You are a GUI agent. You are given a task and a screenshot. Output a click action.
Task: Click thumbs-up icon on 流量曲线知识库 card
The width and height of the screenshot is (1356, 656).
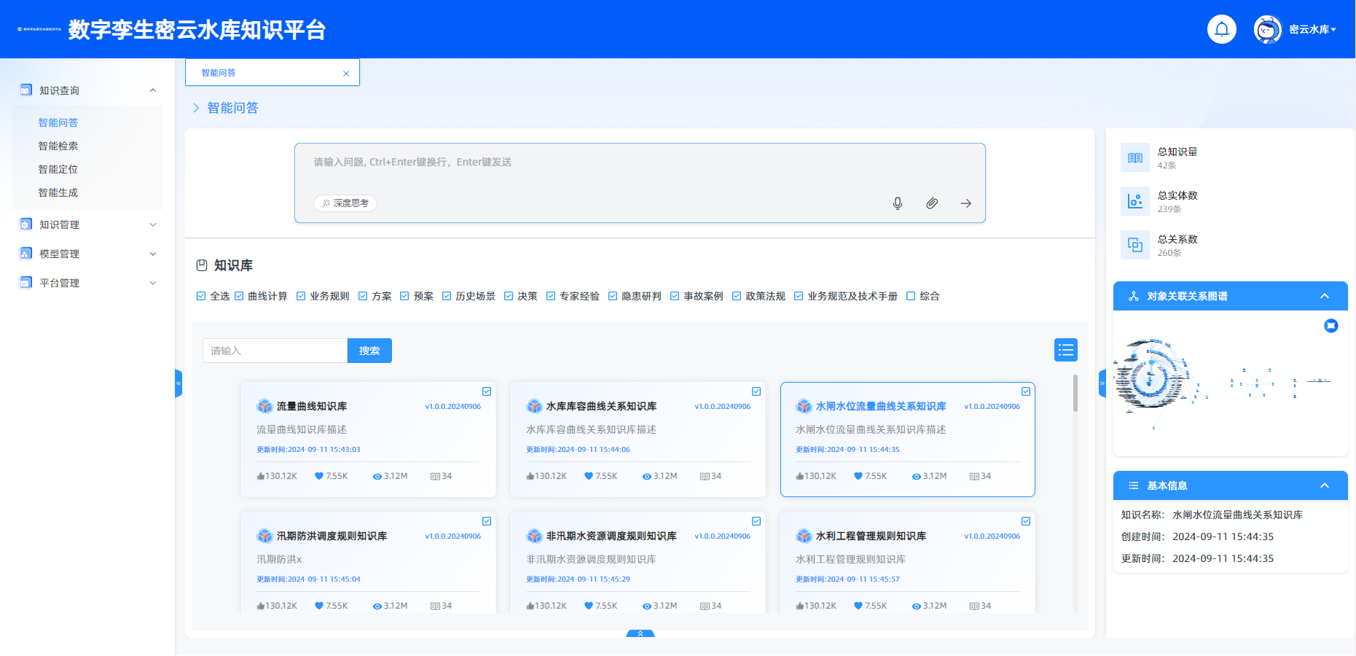tap(261, 476)
